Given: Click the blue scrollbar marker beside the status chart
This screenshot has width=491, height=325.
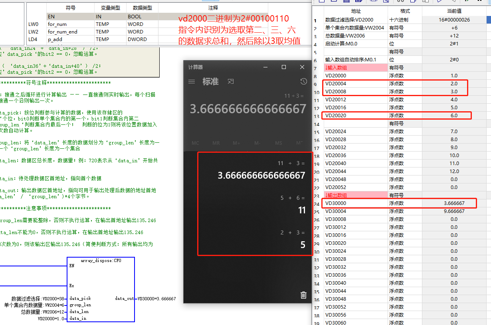Looking at the screenshot, I should (489, 19).
